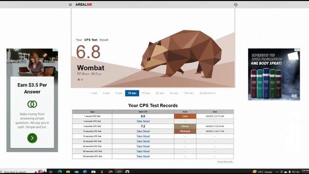Click Take Now for 10 seconds CPS Test
This screenshot has height=174, width=309.
click(x=143, y=131)
